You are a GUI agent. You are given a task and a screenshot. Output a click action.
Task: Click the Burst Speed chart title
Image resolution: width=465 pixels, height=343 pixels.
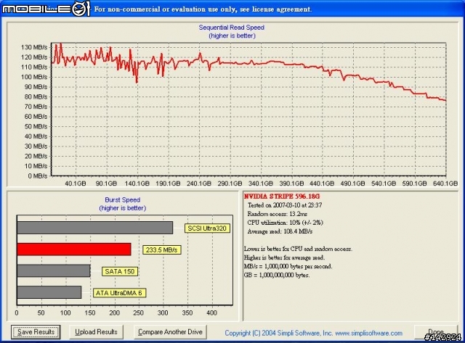click(x=123, y=199)
